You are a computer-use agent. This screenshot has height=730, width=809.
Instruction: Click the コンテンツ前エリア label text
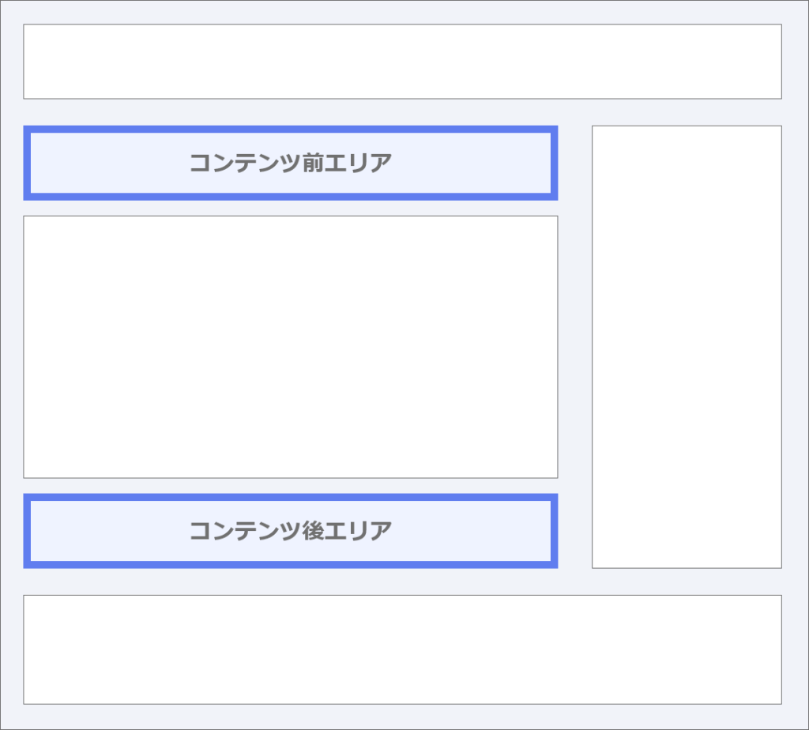pyautogui.click(x=290, y=164)
